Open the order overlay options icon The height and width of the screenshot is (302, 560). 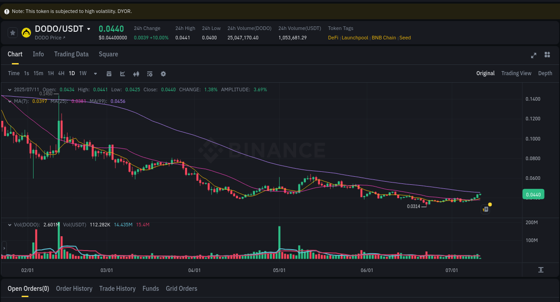[149, 73]
